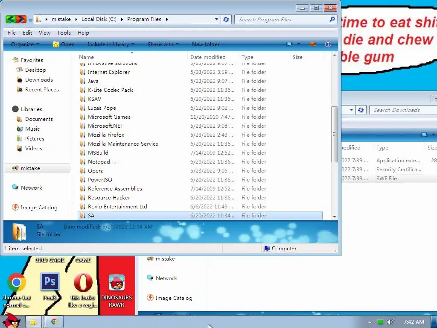Toggle the preview pane icon
The image size is (437, 328).
[313, 44]
